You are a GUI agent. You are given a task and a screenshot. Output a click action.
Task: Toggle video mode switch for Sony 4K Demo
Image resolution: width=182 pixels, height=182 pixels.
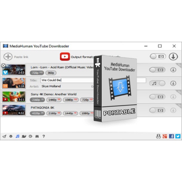157,97
